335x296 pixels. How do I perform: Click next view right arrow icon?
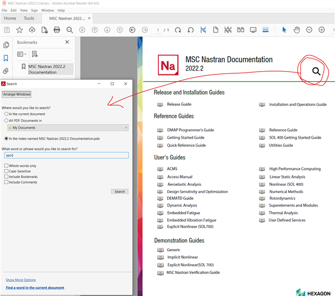coord(145,30)
